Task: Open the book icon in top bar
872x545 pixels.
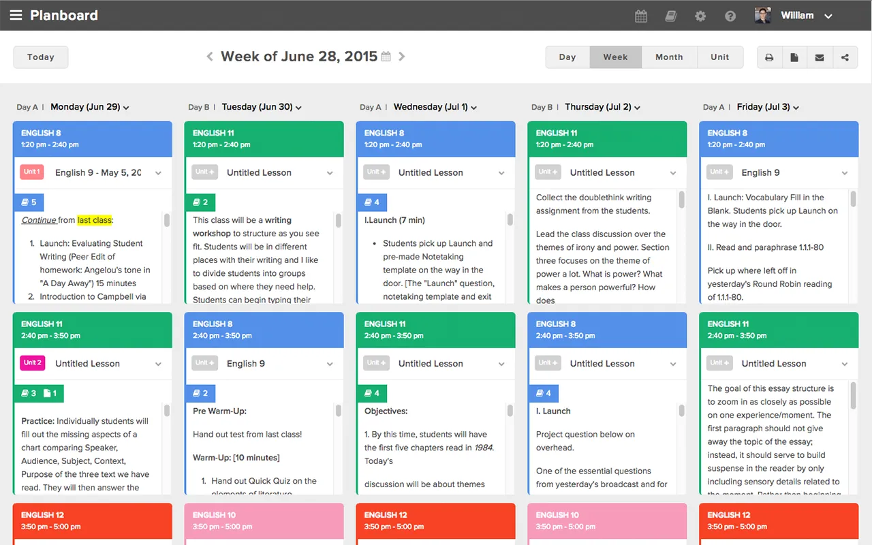Action: (x=671, y=16)
